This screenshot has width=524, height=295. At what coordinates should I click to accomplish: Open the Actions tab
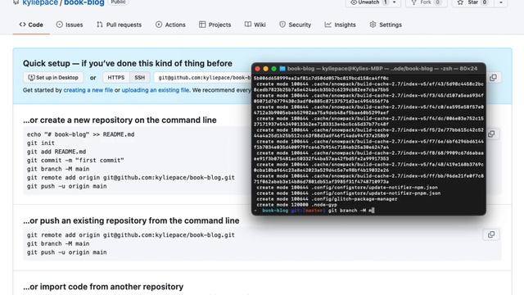coord(170,25)
